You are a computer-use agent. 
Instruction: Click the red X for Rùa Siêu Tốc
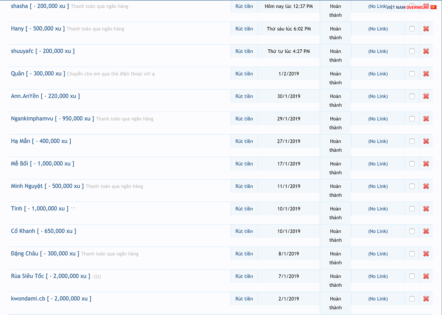(426, 276)
